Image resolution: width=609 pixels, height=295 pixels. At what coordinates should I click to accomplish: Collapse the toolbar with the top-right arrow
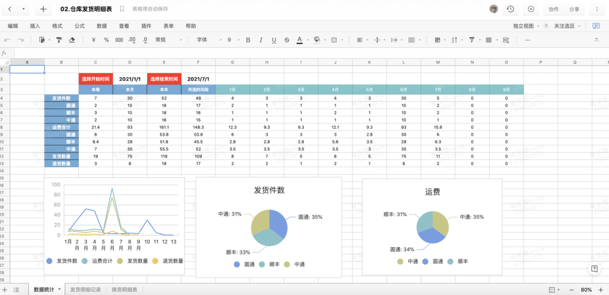coord(597,40)
